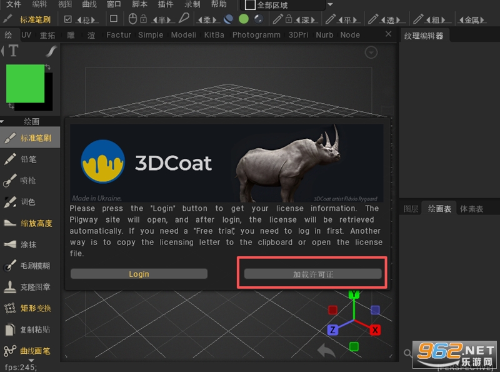Open the circular dropdown button at viewport top right
500x372 pixels.
coord(371,53)
